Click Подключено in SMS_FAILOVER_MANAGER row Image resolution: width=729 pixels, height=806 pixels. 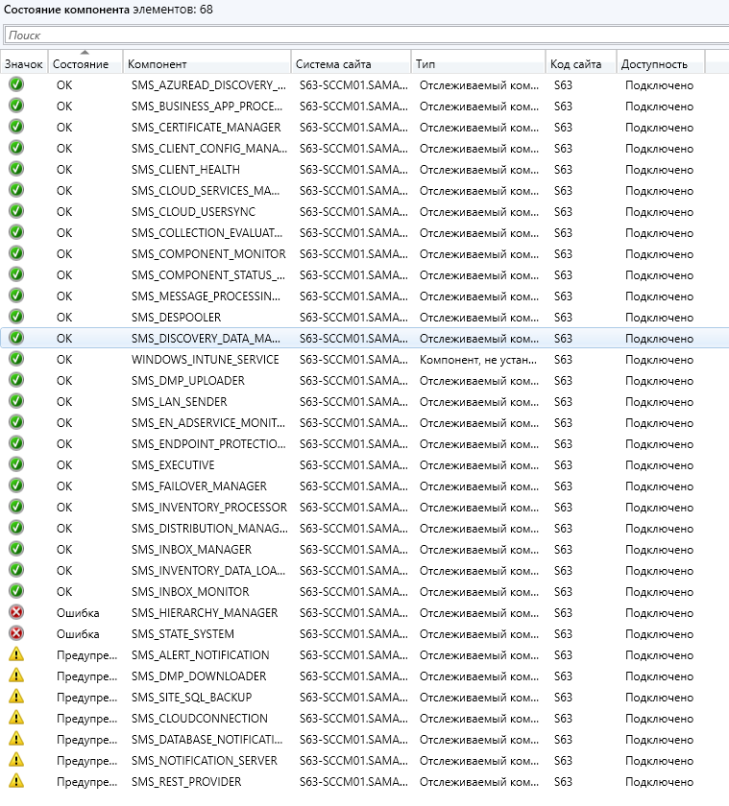[x=659, y=486]
